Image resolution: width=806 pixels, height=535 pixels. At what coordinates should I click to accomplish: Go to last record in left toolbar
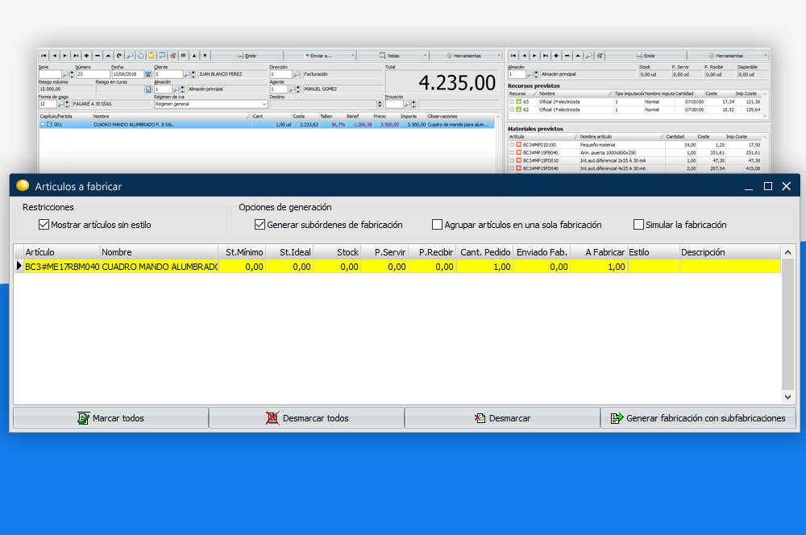point(75,56)
